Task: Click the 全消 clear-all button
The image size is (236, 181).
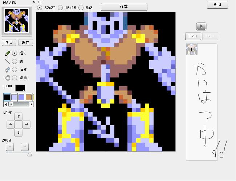Action: point(217,5)
